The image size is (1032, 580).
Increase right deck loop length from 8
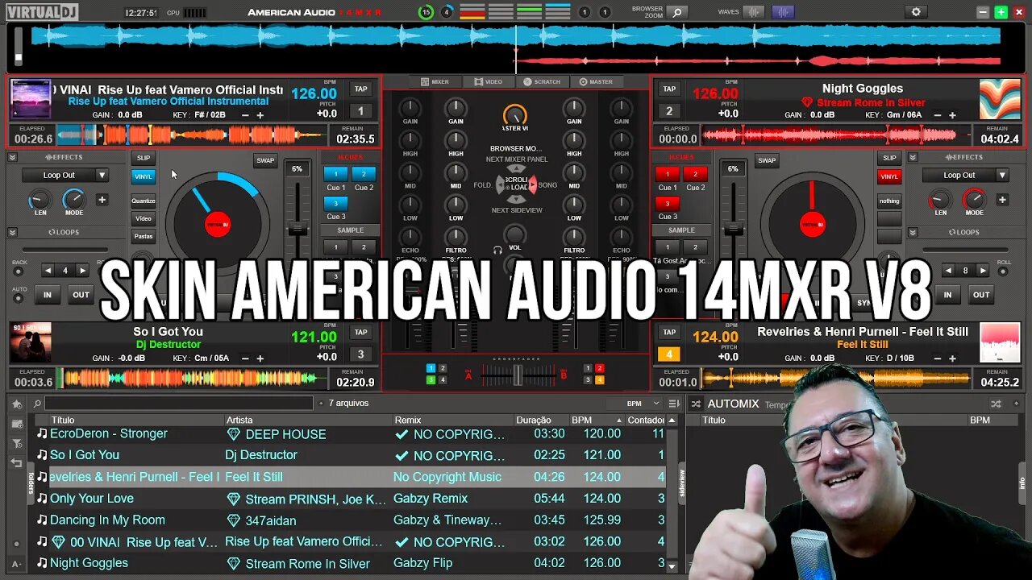coord(983,271)
